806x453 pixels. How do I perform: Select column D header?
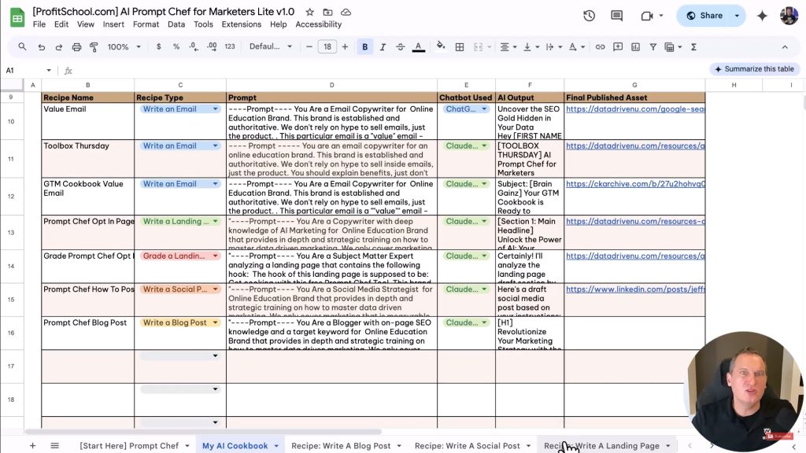click(331, 85)
